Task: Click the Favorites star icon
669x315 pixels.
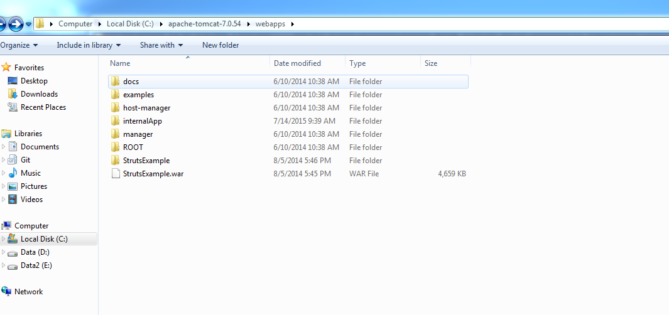Action: pyautogui.click(x=6, y=67)
